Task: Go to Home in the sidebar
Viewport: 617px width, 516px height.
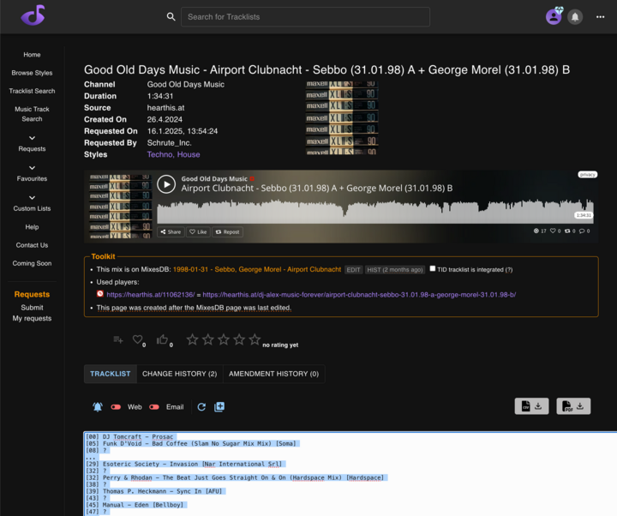Action: point(32,55)
